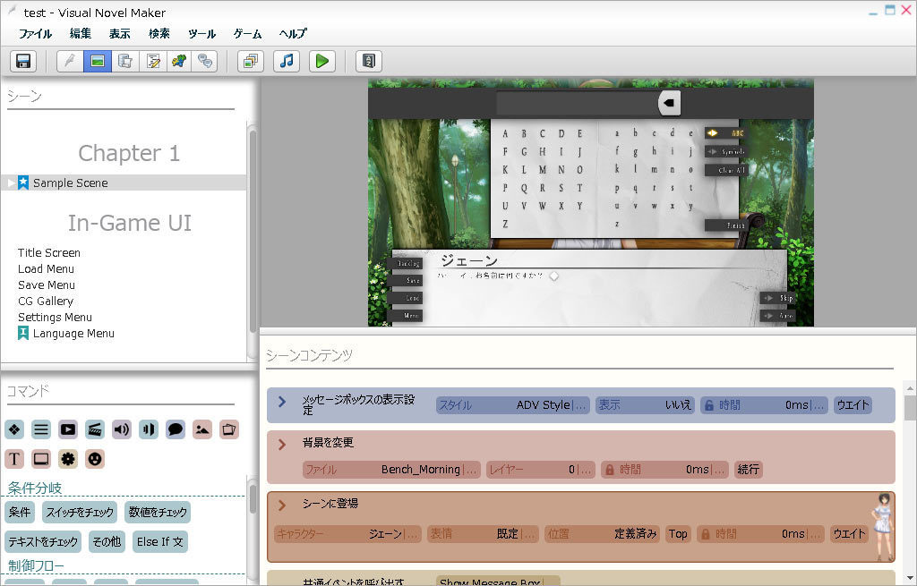Open the スタイル ADV Style dropdown
Viewport: 917px width, 586px height.
pyautogui.click(x=512, y=405)
